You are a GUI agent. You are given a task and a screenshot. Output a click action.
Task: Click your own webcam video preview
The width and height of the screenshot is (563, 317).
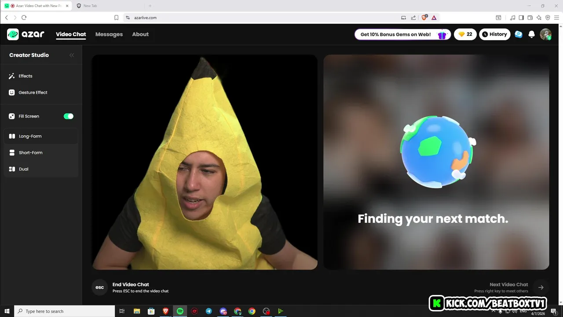(x=205, y=162)
